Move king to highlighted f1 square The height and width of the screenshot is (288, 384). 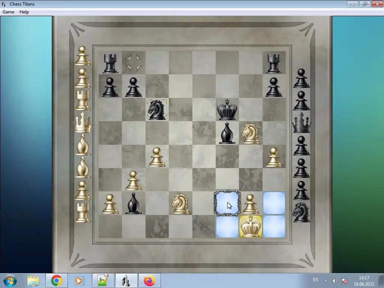tap(227, 226)
